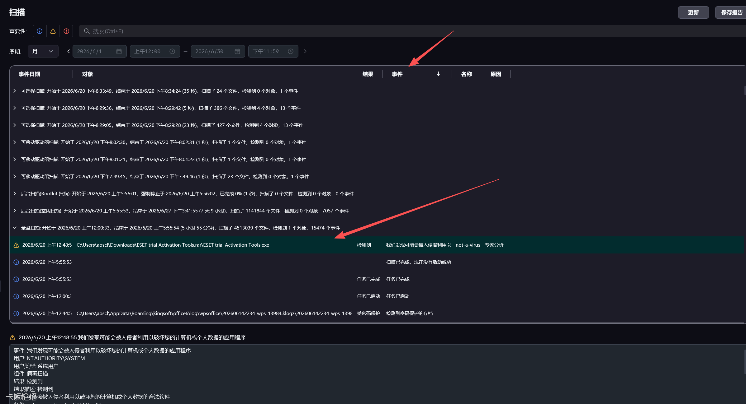The height and width of the screenshot is (404, 746).
Task: Collapse the 全盘扫描 row
Action: [15, 228]
